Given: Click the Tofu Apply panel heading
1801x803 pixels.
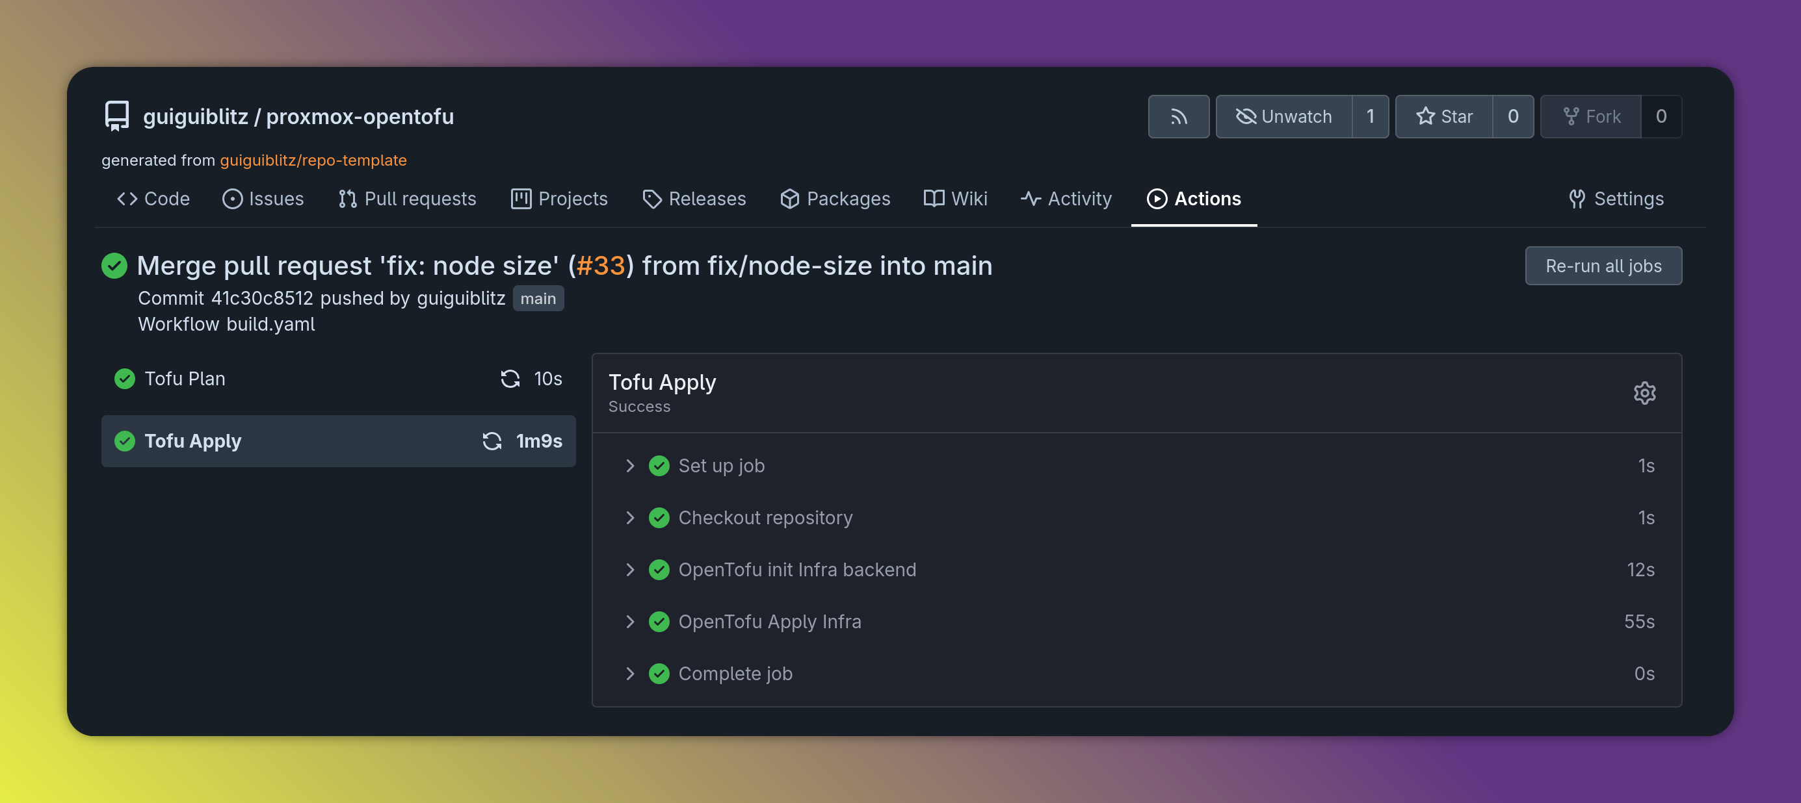Looking at the screenshot, I should pyautogui.click(x=662, y=382).
